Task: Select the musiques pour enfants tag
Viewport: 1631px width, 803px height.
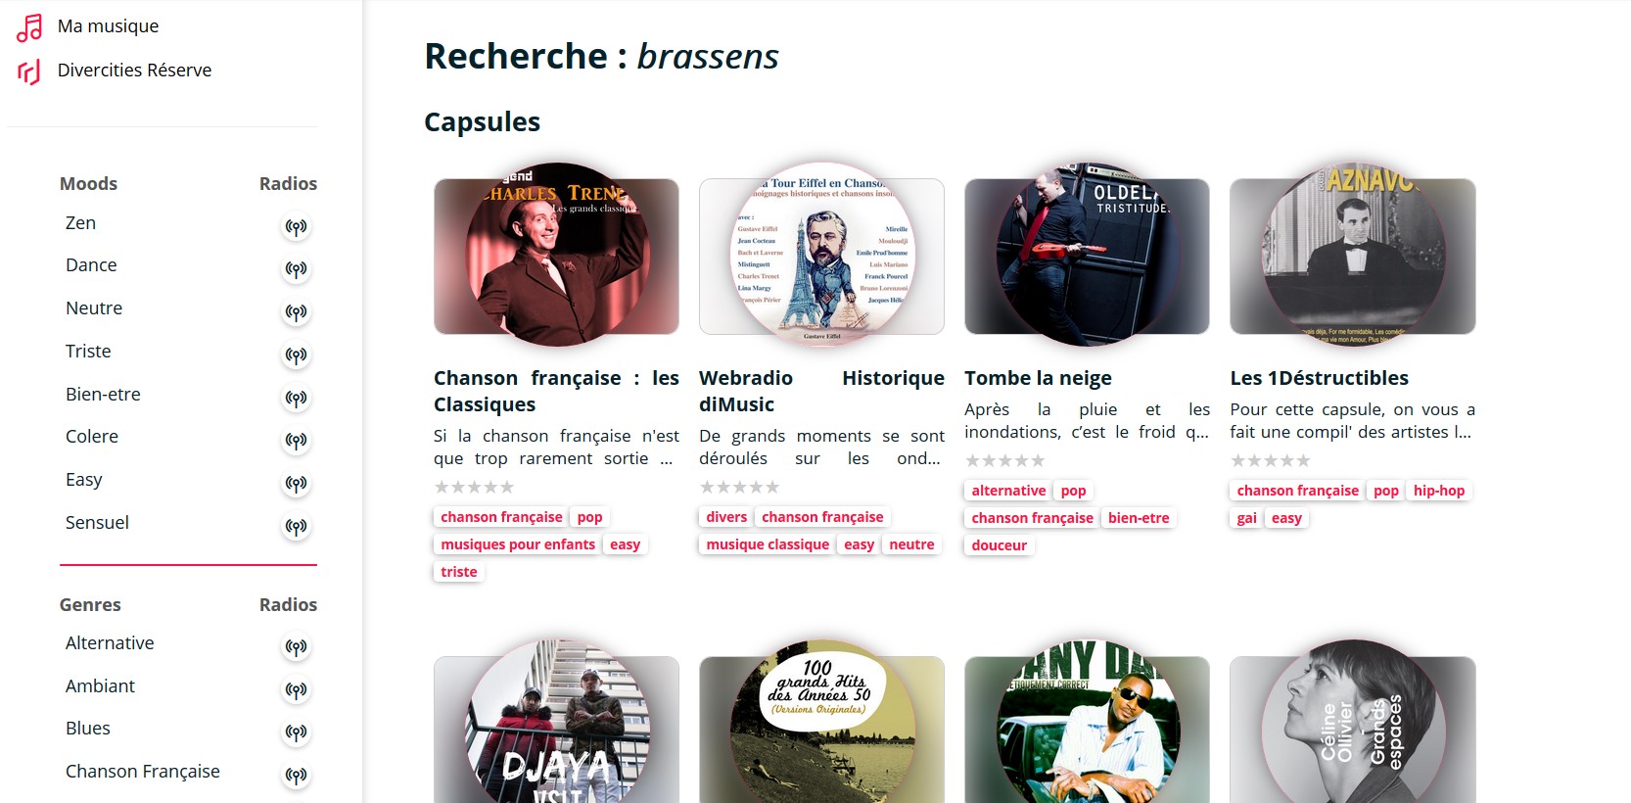Action: [x=518, y=544]
